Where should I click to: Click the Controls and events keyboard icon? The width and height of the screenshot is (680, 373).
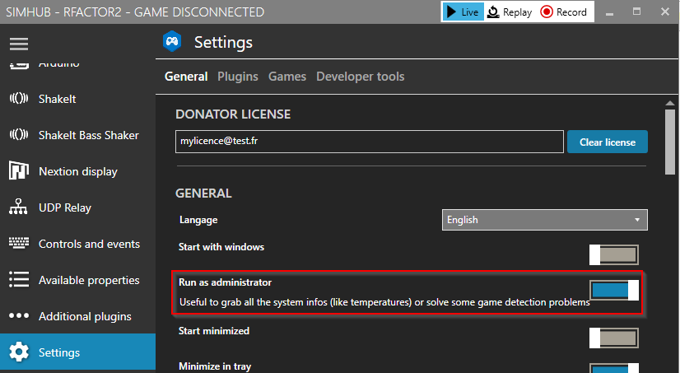click(19, 243)
